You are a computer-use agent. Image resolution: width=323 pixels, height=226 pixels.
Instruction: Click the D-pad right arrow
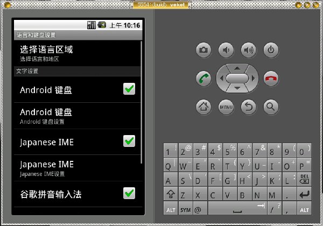pyautogui.click(x=253, y=78)
